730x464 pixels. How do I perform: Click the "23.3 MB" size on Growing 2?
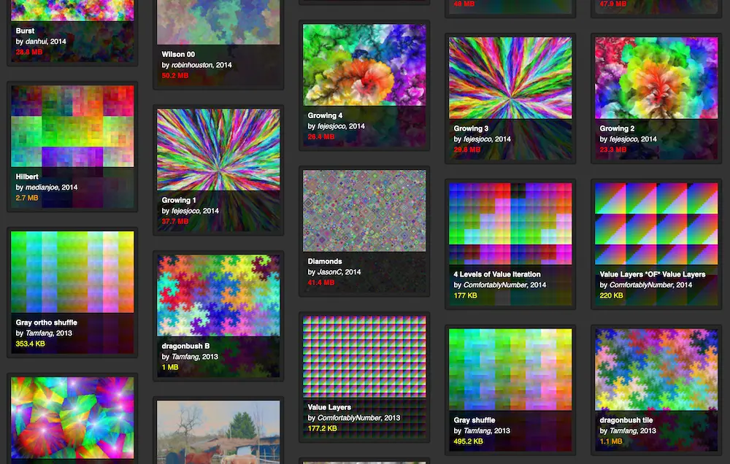point(613,150)
